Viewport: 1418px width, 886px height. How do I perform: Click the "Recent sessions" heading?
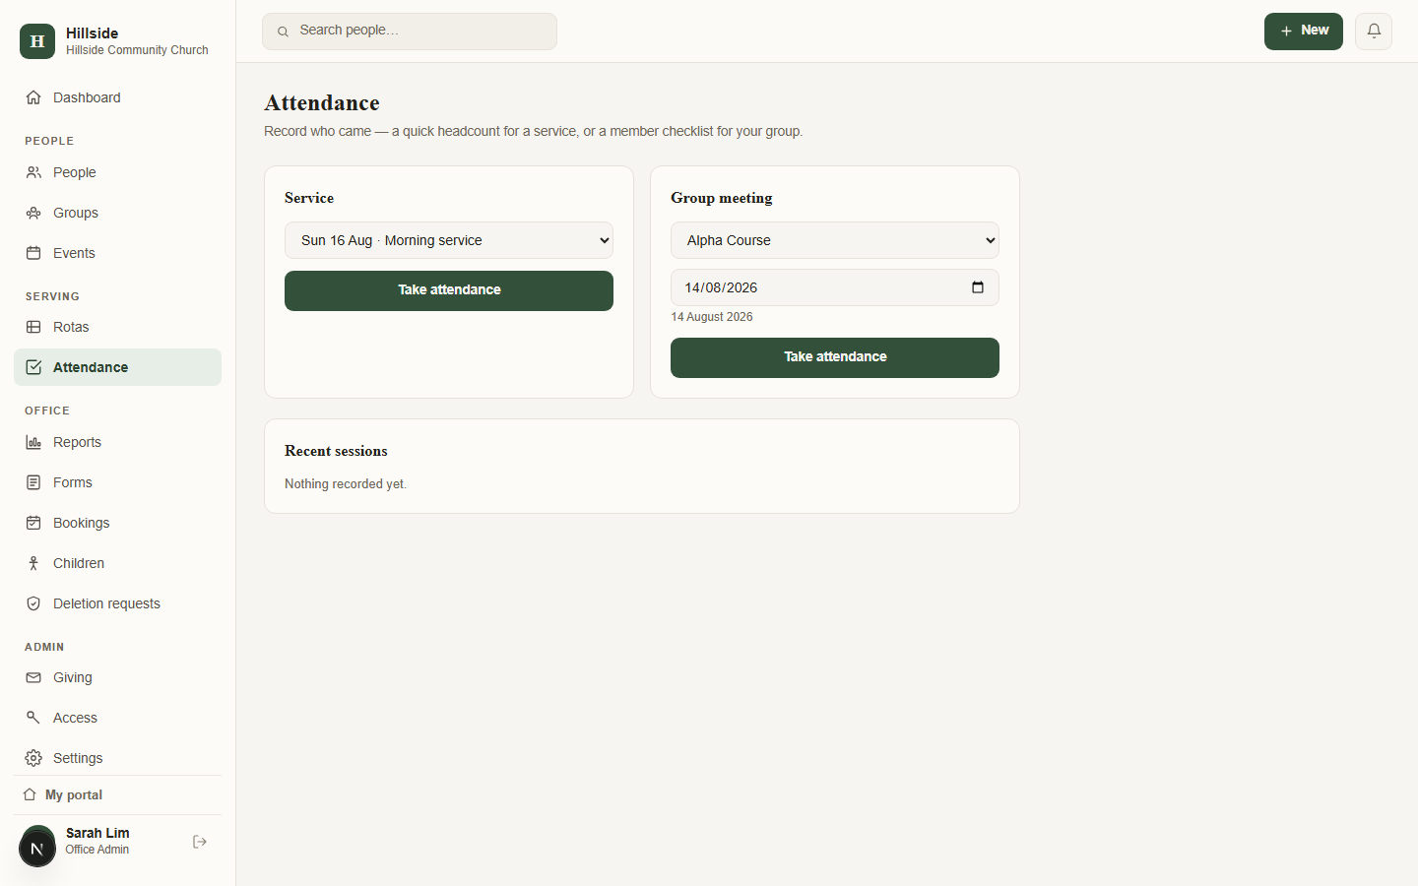point(336,451)
